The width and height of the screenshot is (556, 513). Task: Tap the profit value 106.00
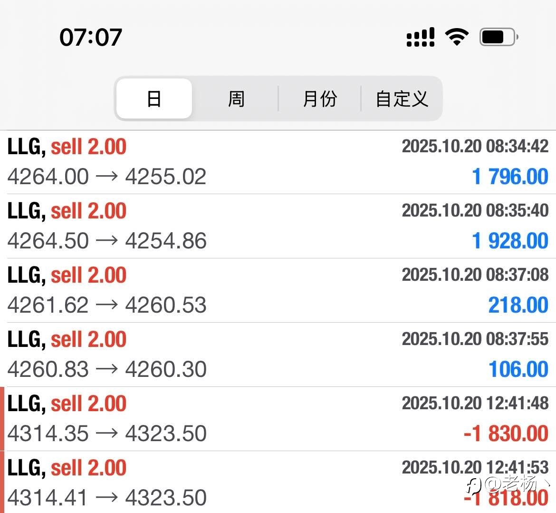tap(518, 369)
